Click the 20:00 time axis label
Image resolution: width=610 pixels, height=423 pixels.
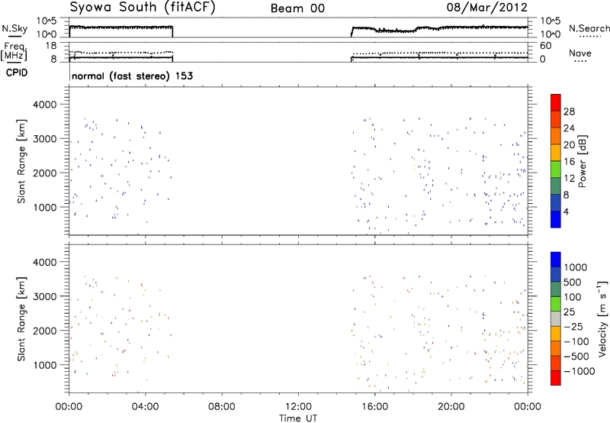point(451,407)
